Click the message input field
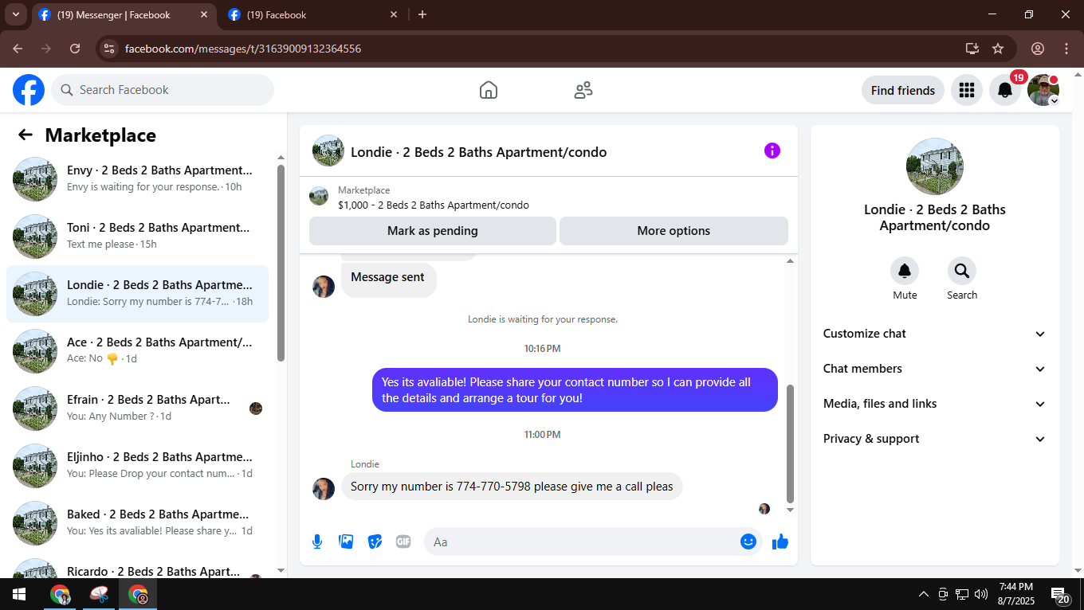 (593, 542)
